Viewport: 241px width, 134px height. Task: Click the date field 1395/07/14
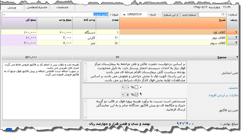pyautogui.click(x=134, y=14)
